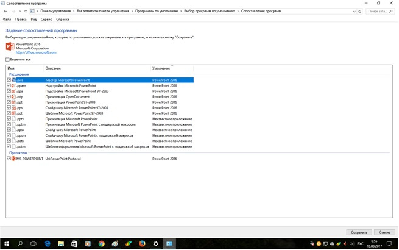Launch Firefox from the taskbar
The image size is (399, 250).
142,244
